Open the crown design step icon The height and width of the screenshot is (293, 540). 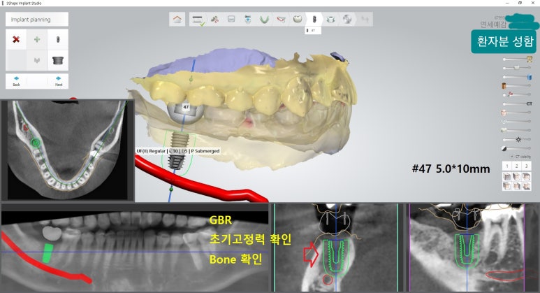[x=298, y=20]
